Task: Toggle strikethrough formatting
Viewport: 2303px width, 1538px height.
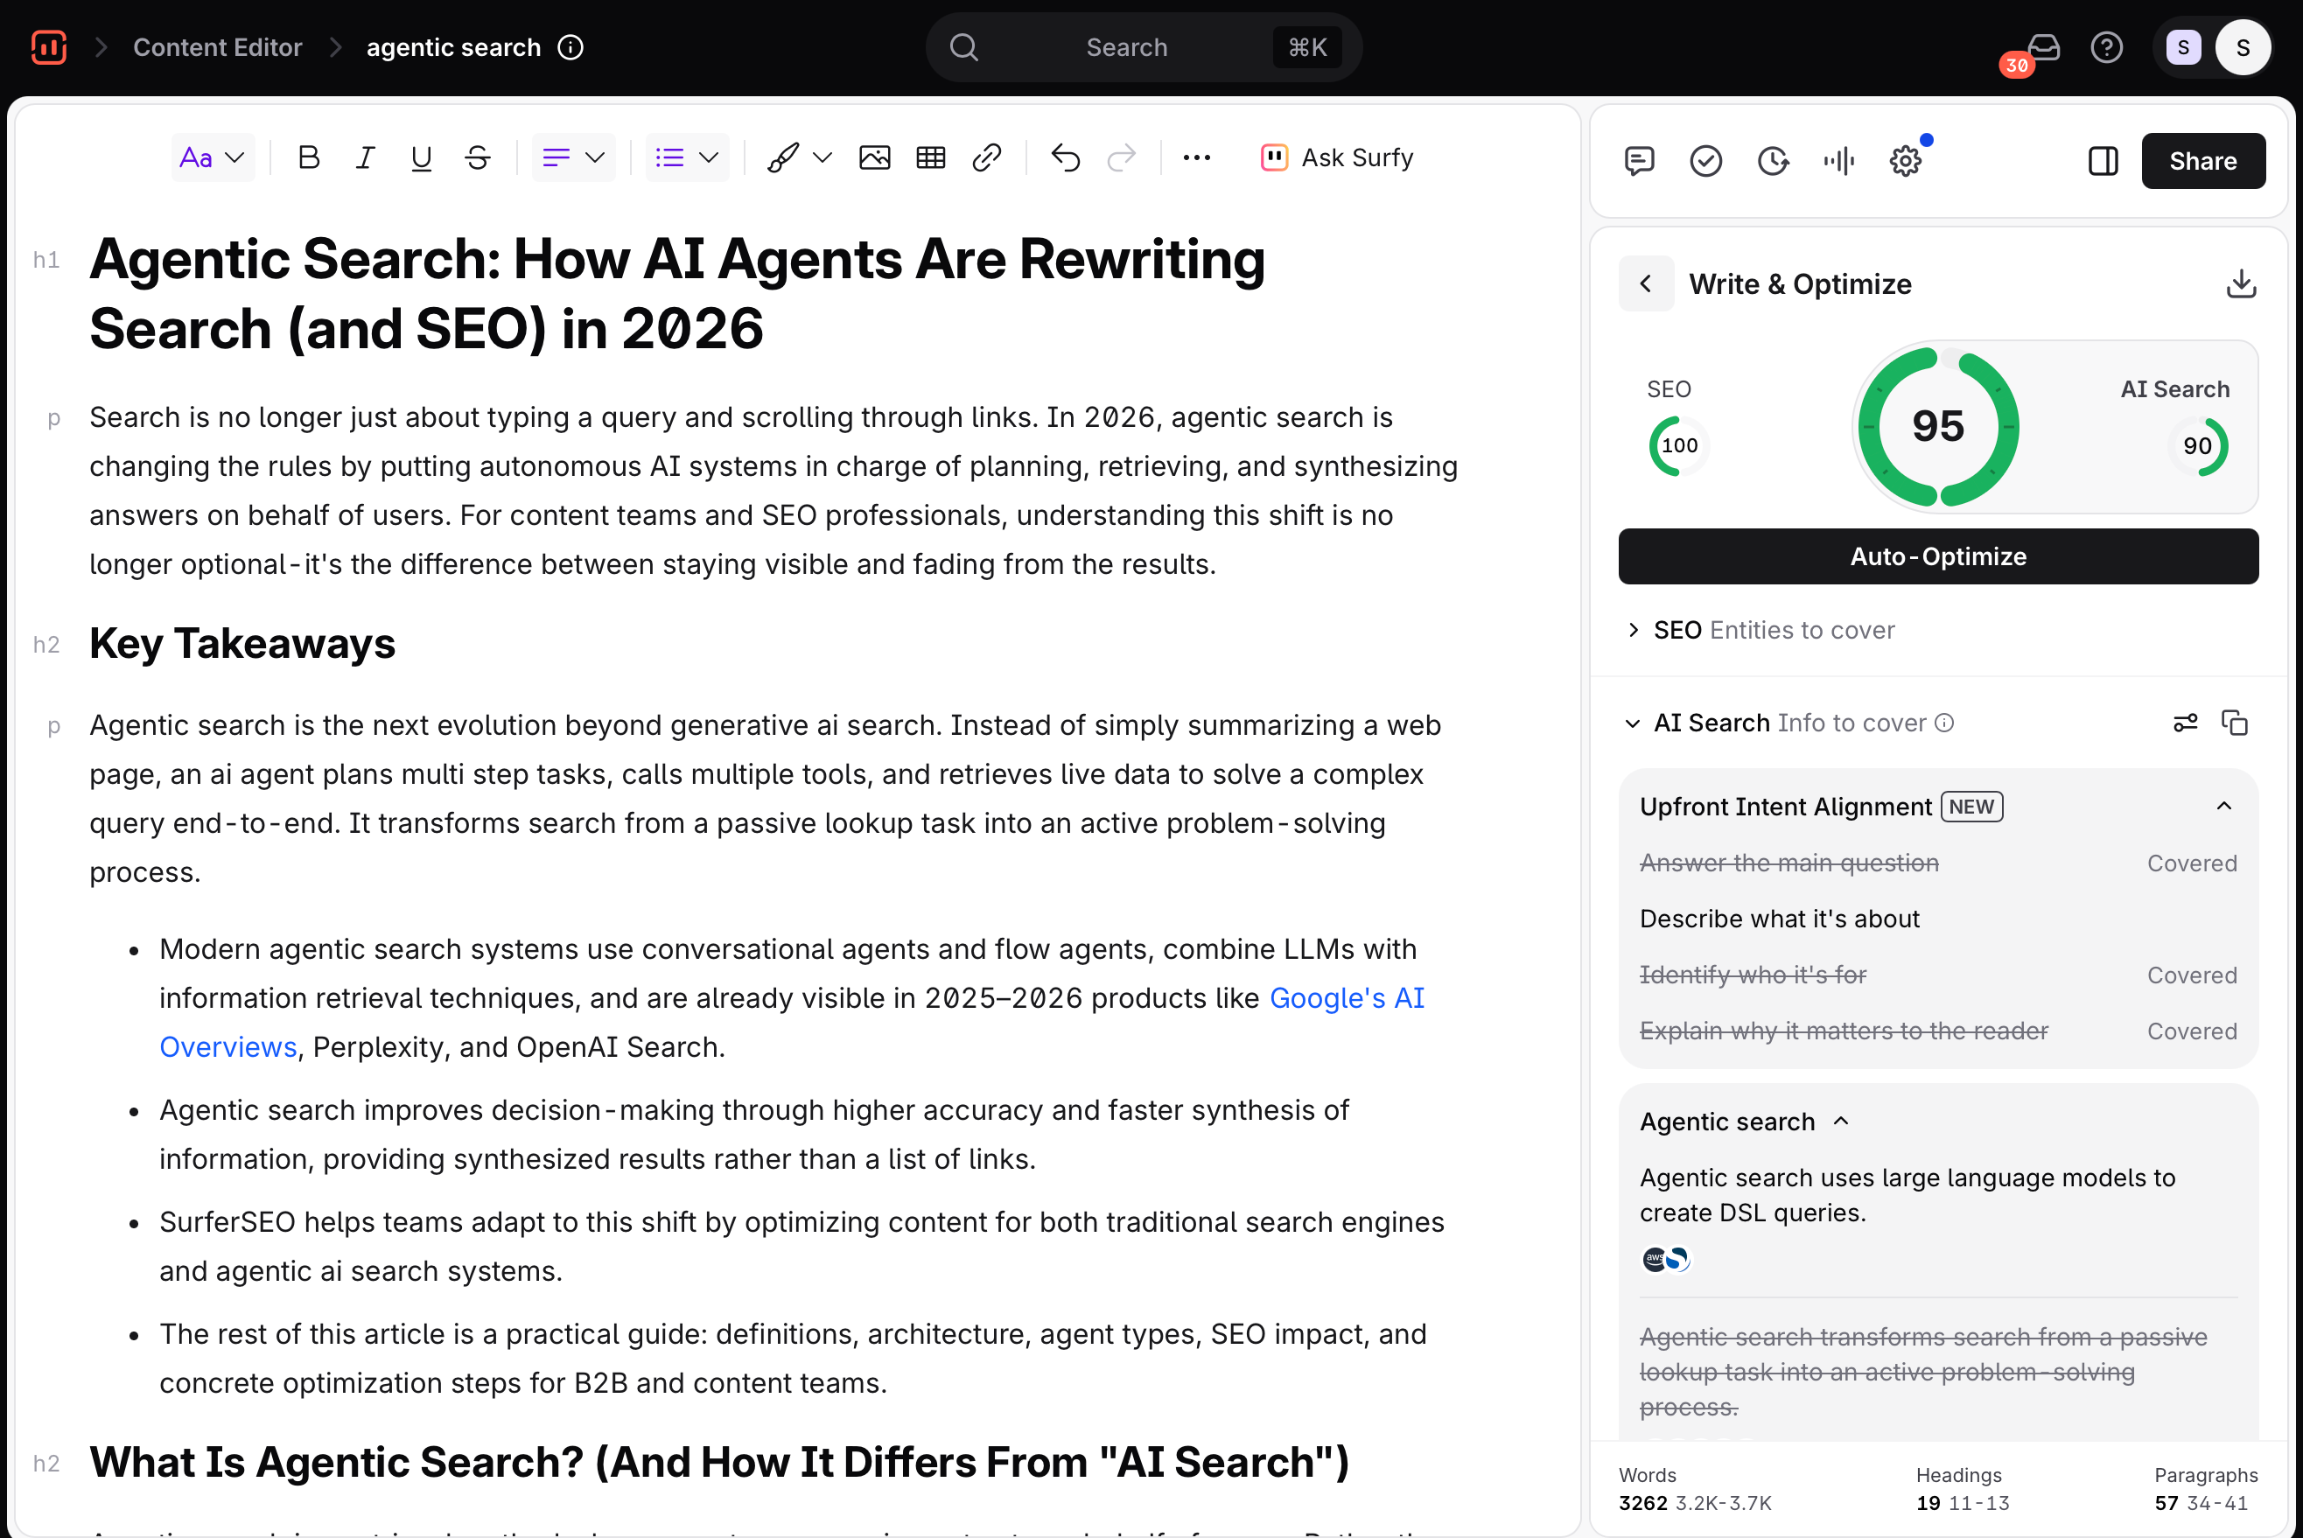Action: coord(478,158)
